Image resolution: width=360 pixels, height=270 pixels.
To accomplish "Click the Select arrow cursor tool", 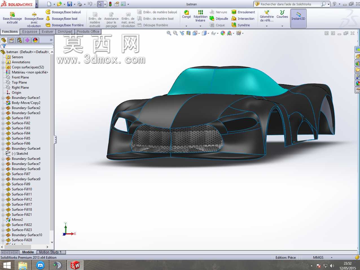I will [100, 4].
